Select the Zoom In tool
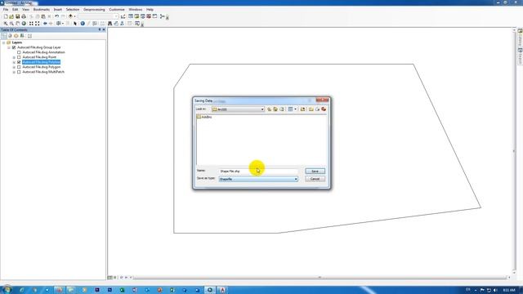 [6, 24]
